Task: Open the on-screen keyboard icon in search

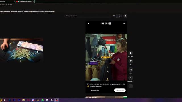Action: click(114, 16)
